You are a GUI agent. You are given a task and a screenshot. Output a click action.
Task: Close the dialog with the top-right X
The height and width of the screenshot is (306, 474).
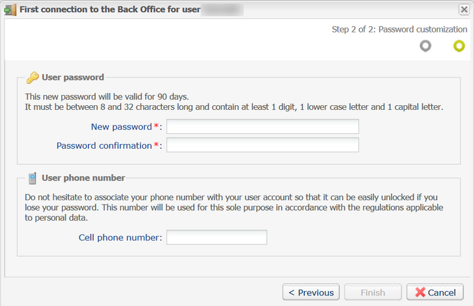(464, 10)
